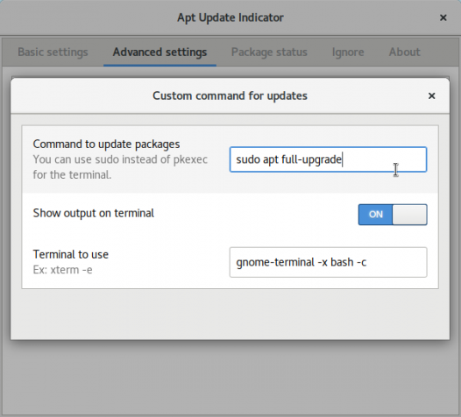Click the Terminal to use text field
Viewport: 461px width, 417px height.
pos(328,262)
